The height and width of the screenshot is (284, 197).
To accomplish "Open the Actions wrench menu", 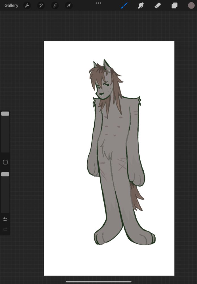I will coord(27,6).
